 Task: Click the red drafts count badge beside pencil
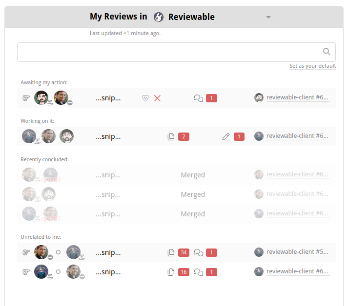(239, 137)
